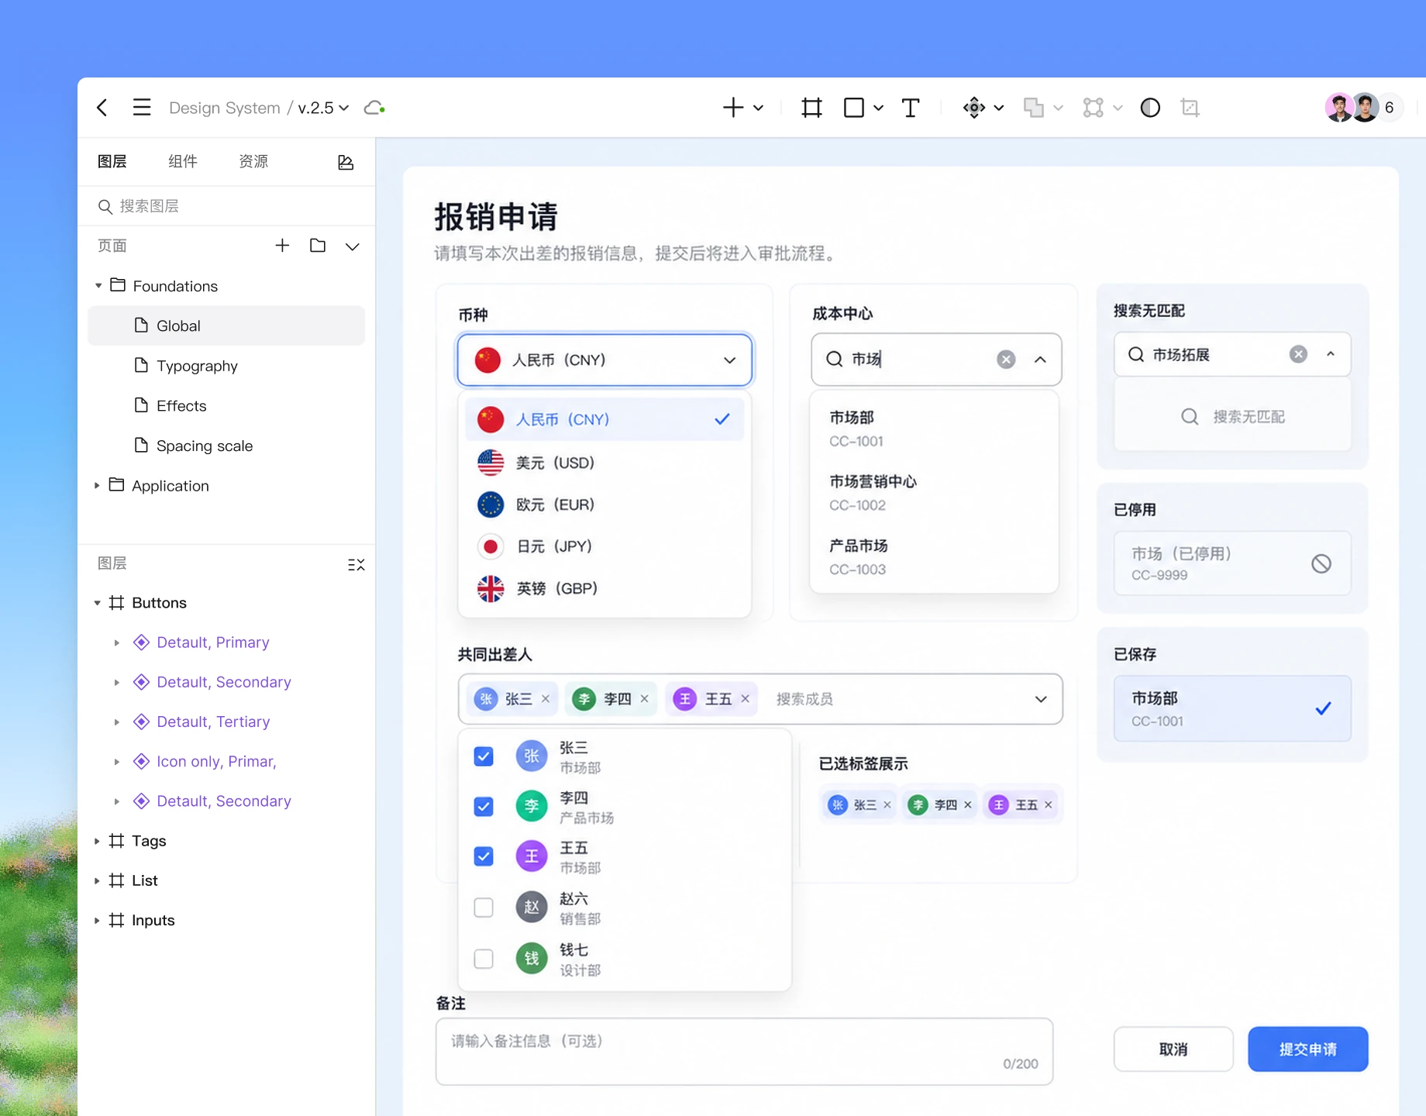Remove 张三 tag in member field
Image resolution: width=1426 pixels, height=1116 pixels.
point(546,699)
